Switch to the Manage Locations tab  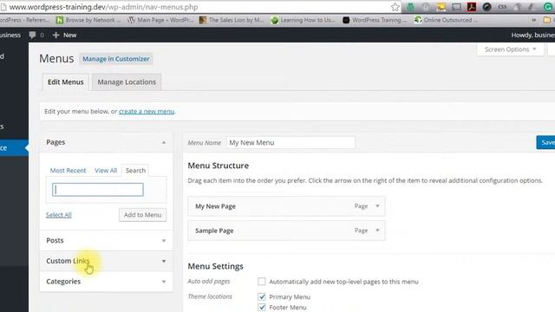127,82
